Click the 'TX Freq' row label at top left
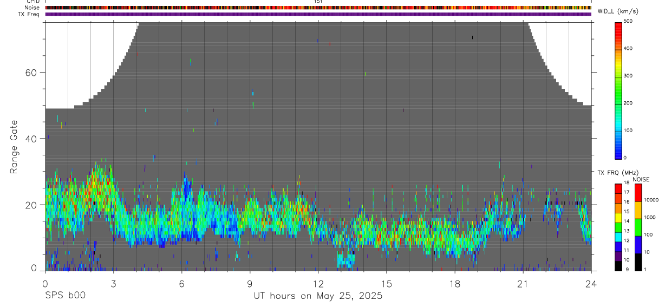Image resolution: width=665 pixels, height=307 pixels. 30,14
